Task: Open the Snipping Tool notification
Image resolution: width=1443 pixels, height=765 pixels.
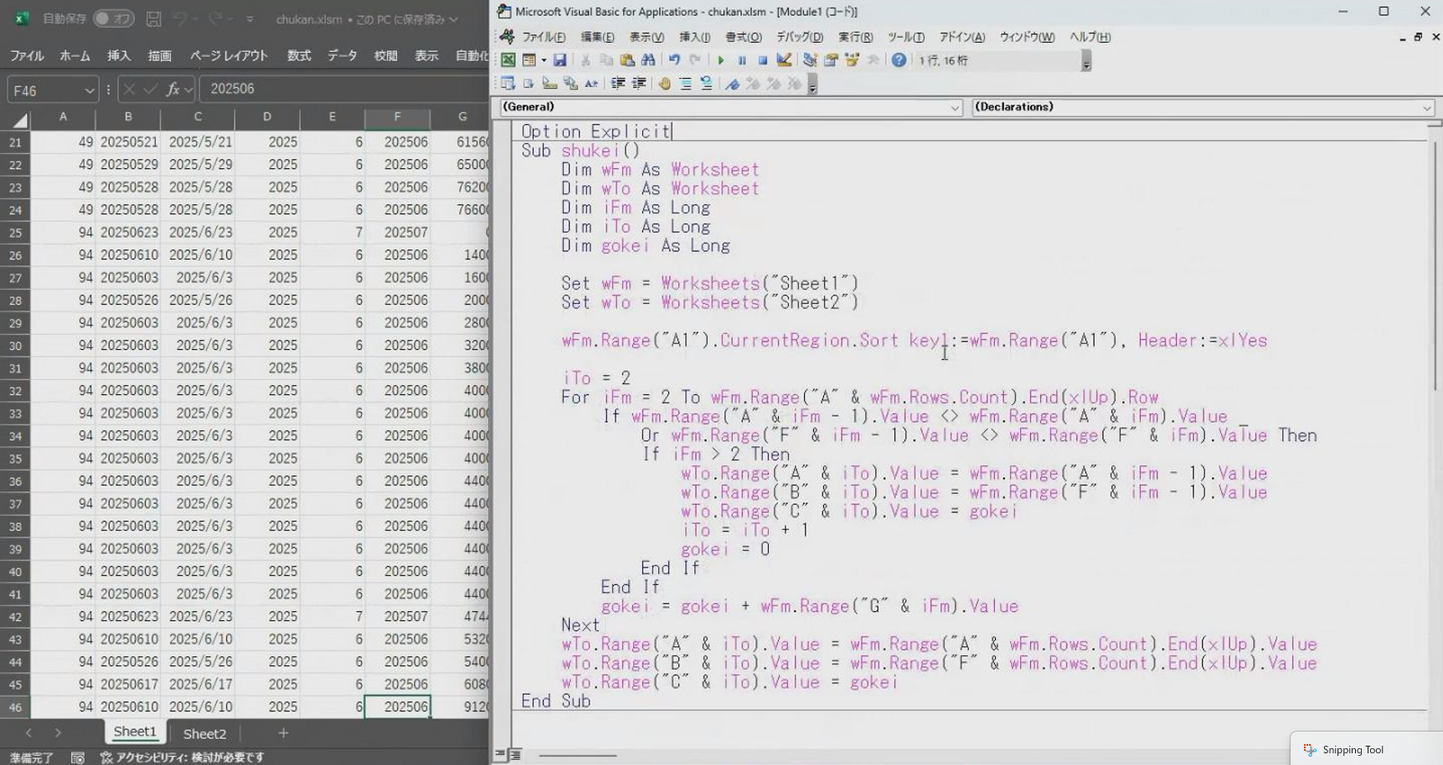Action: tap(1367, 749)
